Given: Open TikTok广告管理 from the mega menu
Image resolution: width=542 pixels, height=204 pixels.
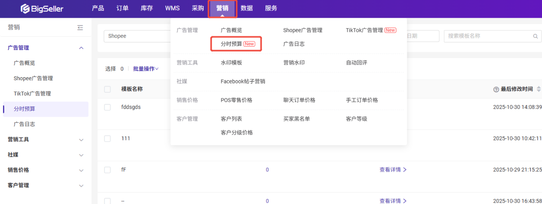Looking at the screenshot, I should point(364,30).
